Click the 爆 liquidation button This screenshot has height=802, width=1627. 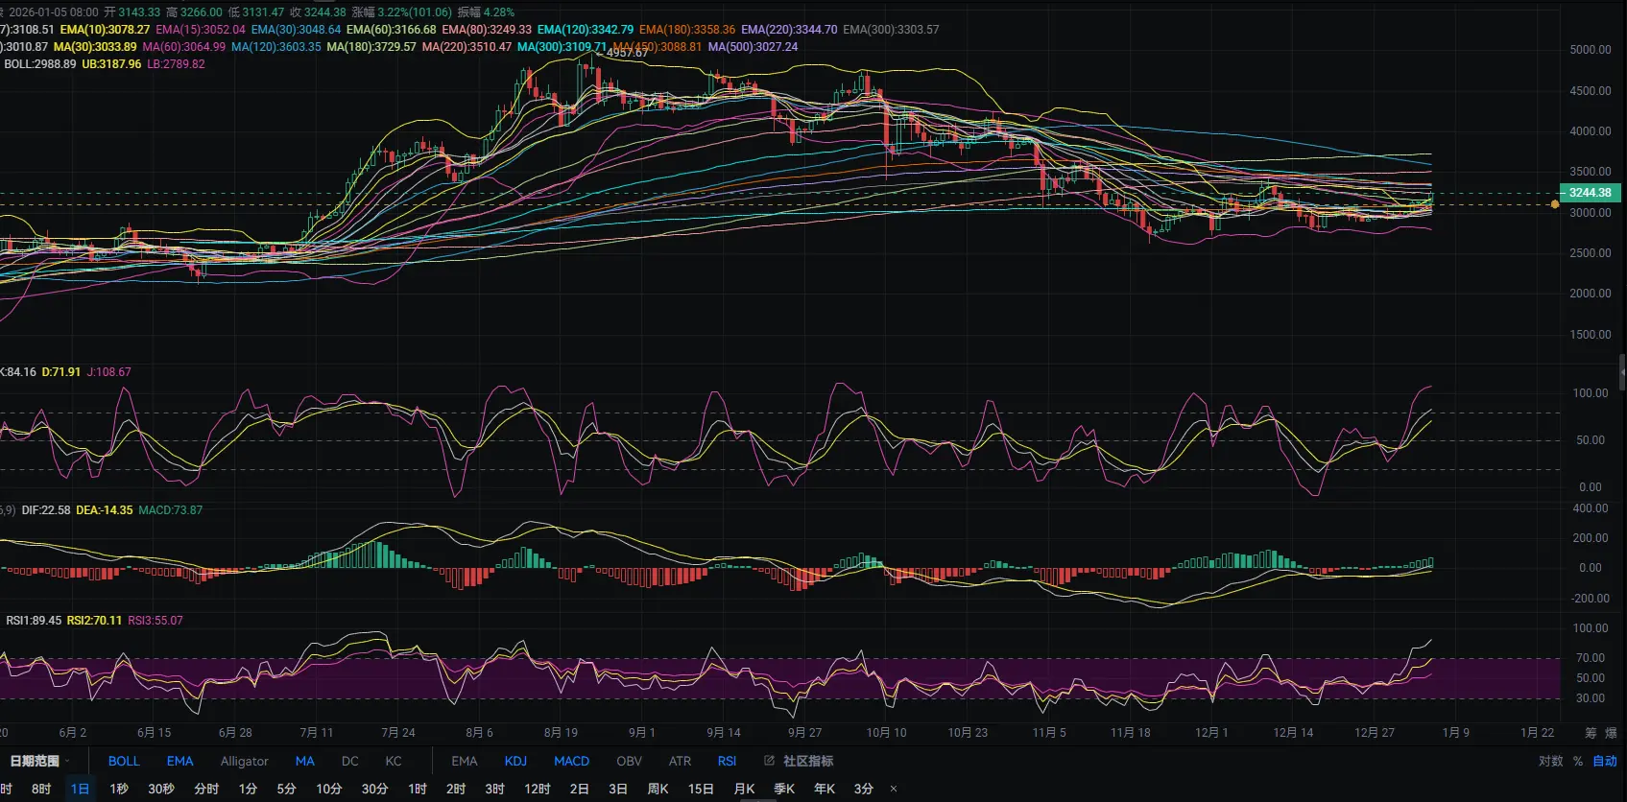(1611, 733)
